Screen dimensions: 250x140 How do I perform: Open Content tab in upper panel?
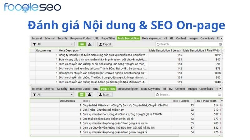tap(181, 38)
